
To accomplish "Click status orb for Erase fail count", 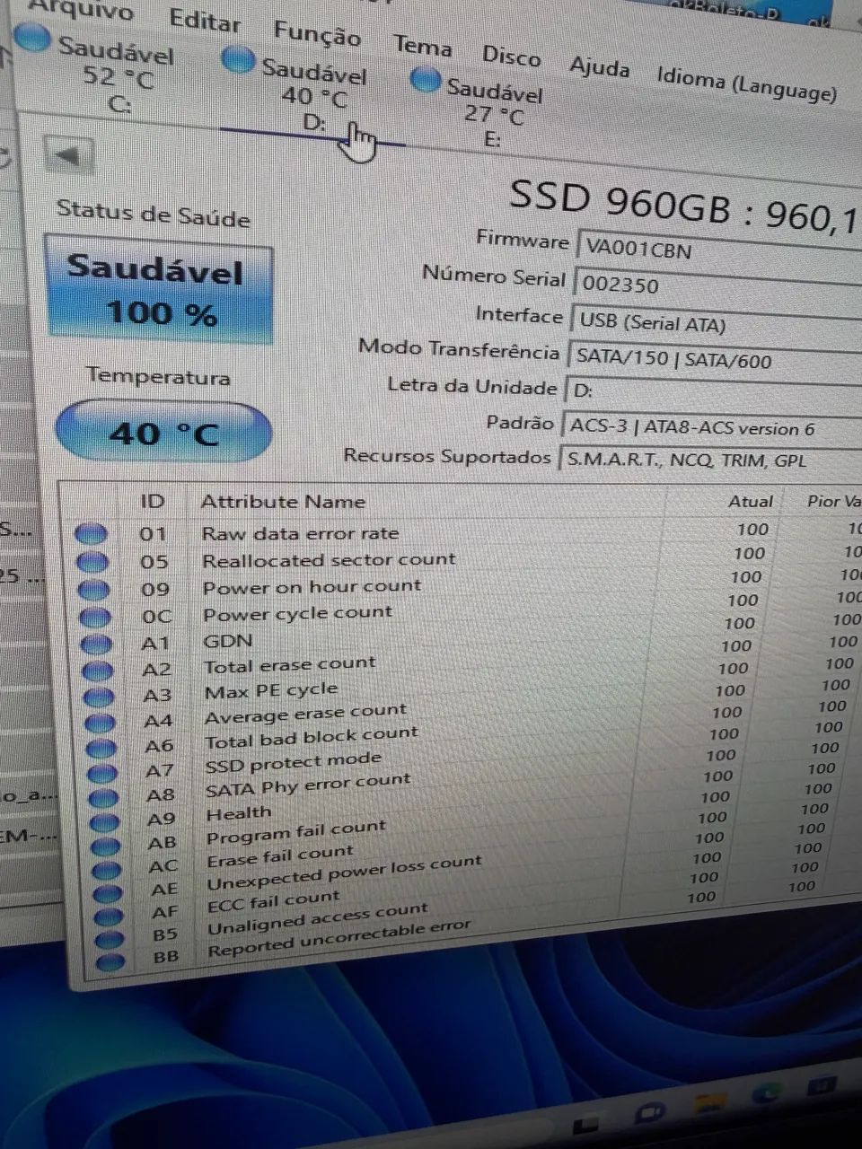I will [x=107, y=869].
